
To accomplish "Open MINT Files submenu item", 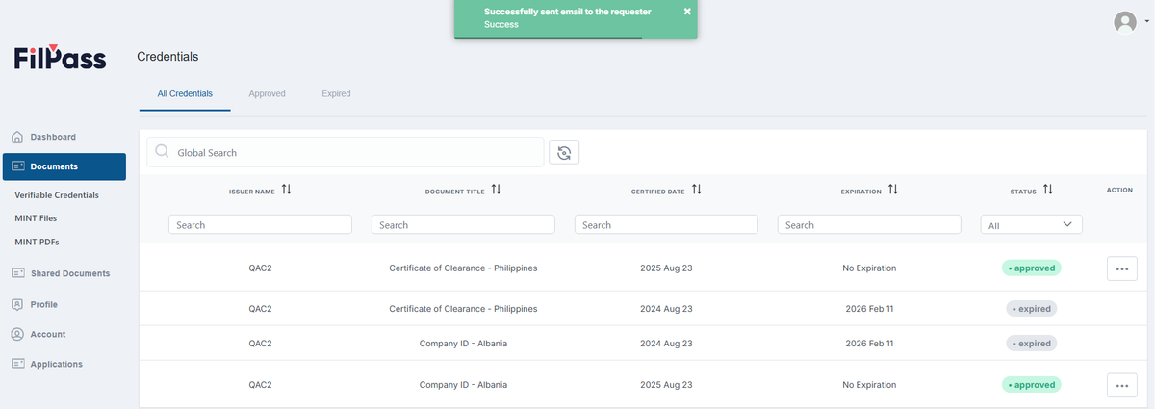I will pos(36,218).
